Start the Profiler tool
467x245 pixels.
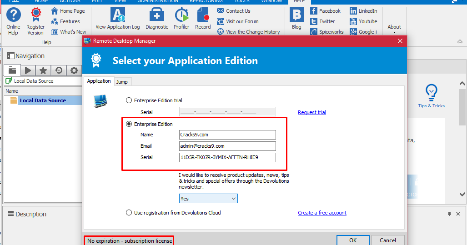pyautogui.click(x=181, y=19)
